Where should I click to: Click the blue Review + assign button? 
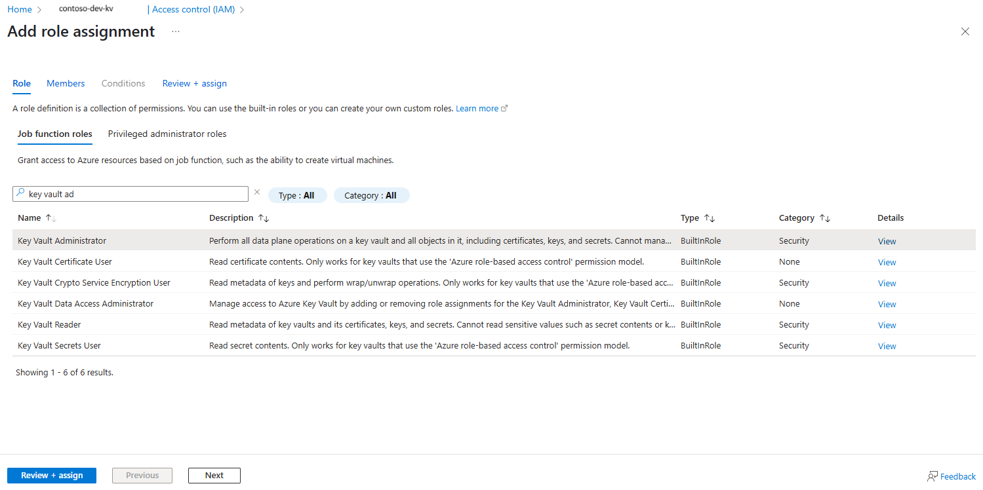tap(52, 476)
